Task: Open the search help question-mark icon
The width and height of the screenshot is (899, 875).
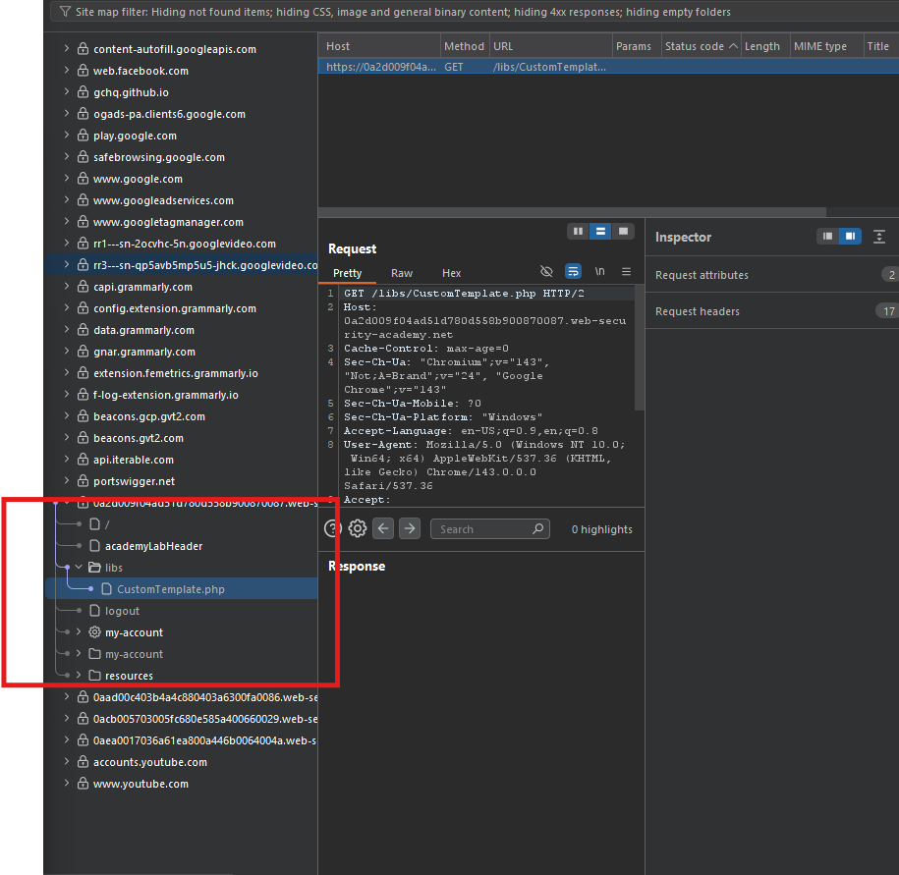Action: (332, 528)
